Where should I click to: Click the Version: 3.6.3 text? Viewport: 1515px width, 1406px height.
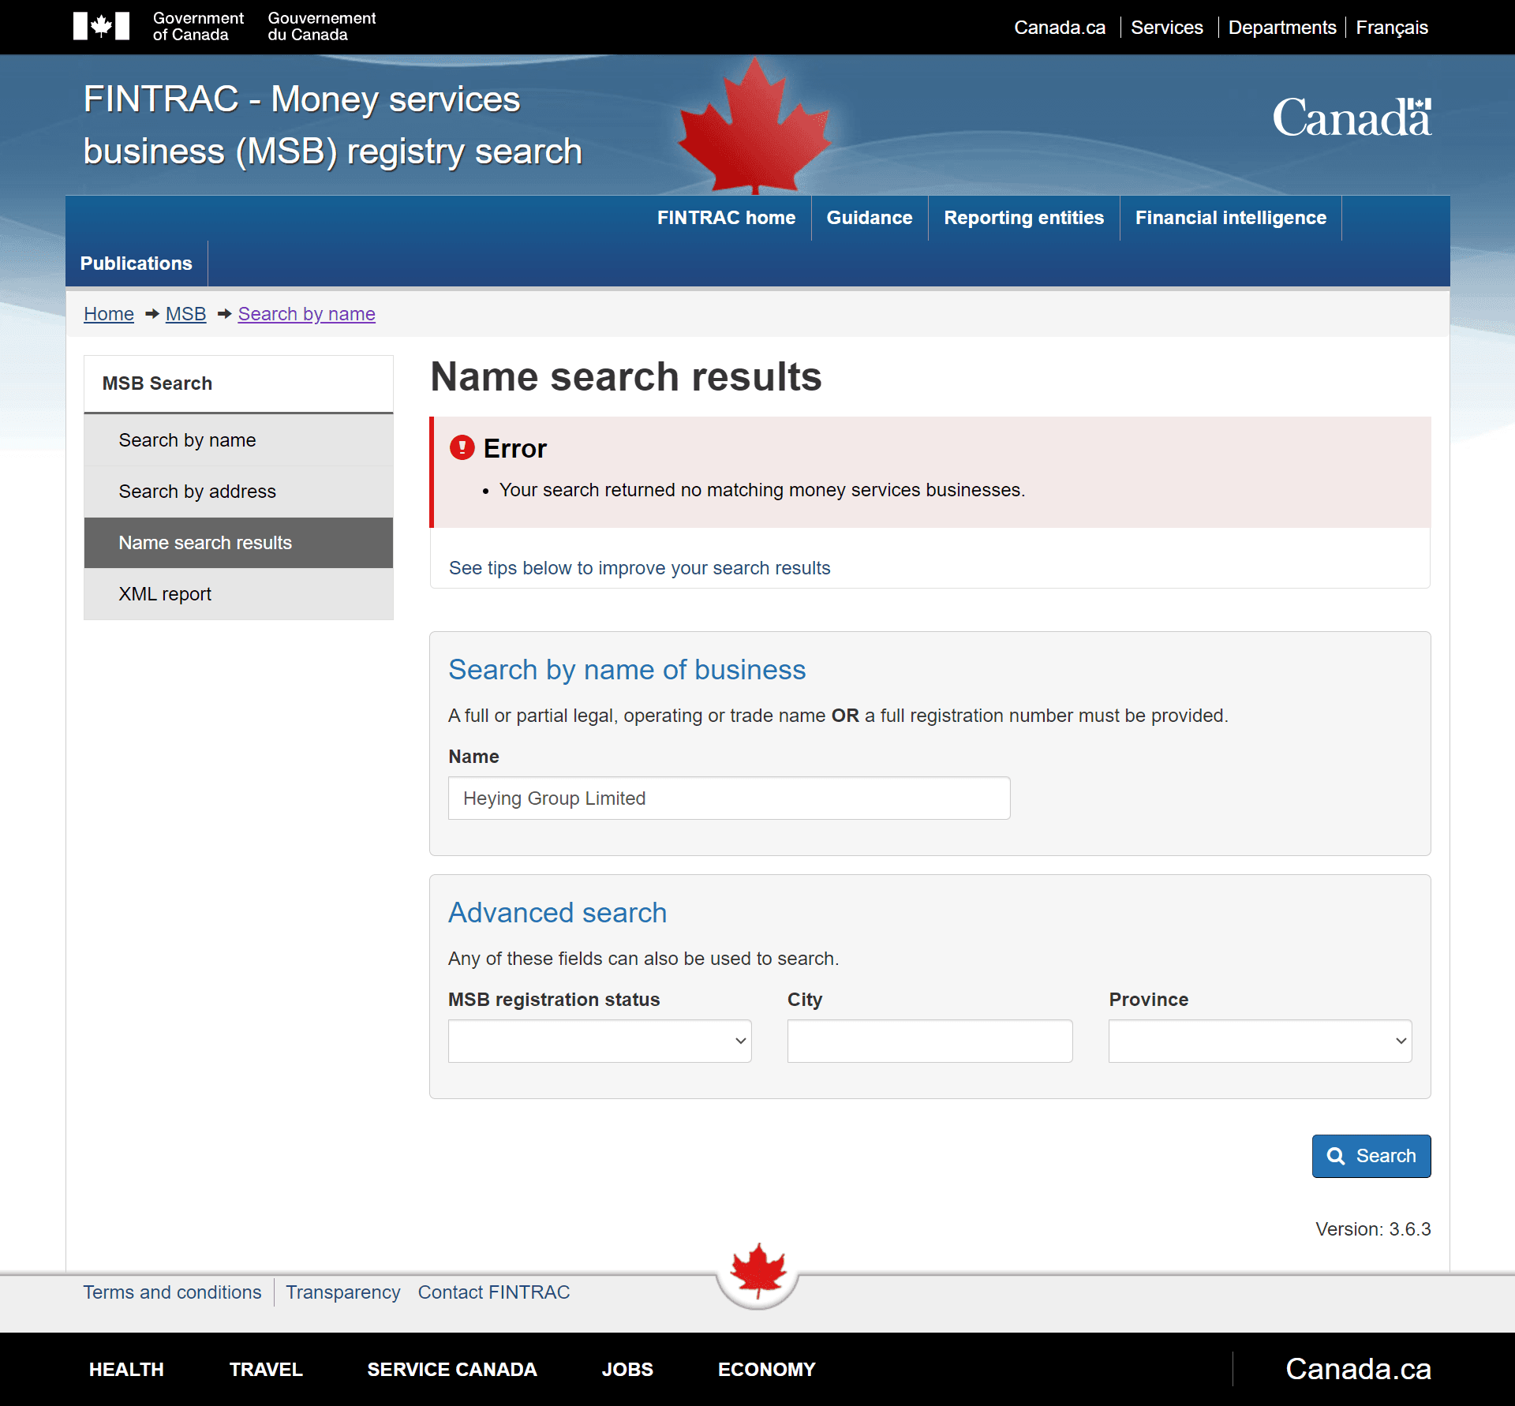click(1373, 1229)
